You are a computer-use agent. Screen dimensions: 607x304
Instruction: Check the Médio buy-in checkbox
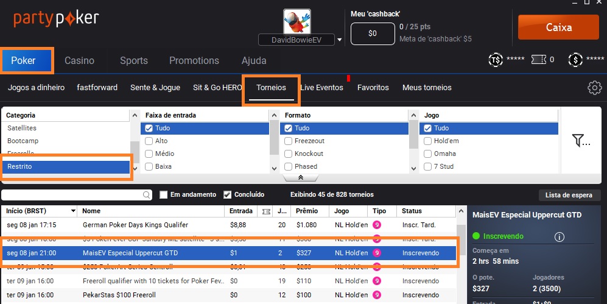click(149, 154)
